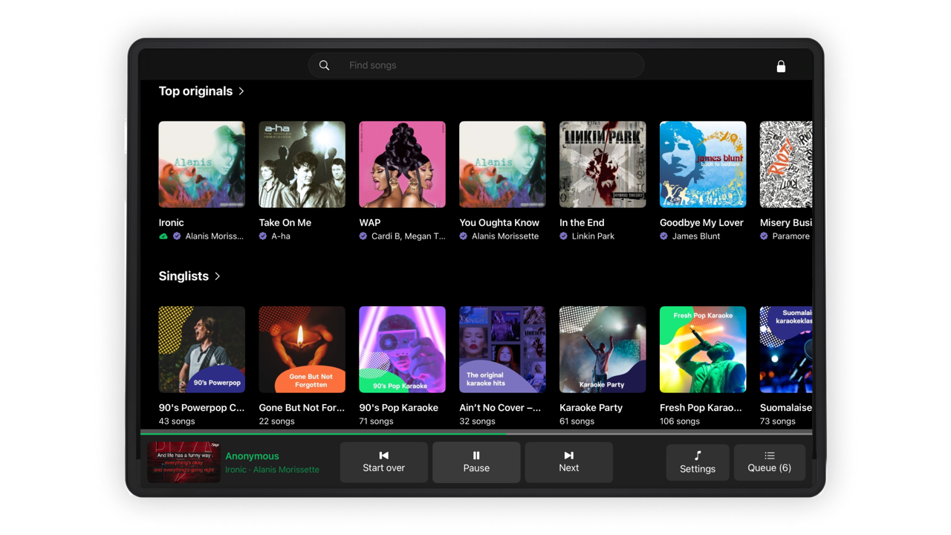Expand Top originals with its chevron

pyautogui.click(x=241, y=91)
